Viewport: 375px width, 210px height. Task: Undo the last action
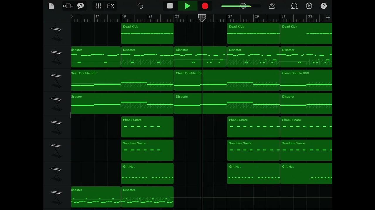140,6
